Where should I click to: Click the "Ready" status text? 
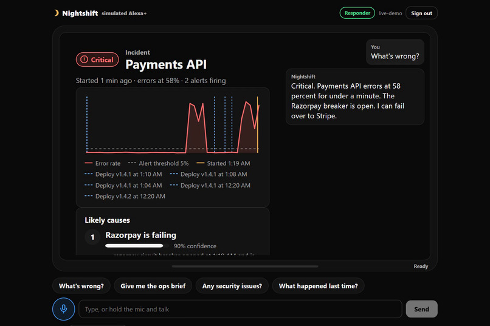pos(421,266)
